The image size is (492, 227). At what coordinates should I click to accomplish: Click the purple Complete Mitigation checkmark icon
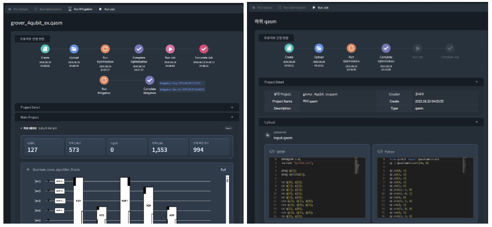[x=149, y=80]
